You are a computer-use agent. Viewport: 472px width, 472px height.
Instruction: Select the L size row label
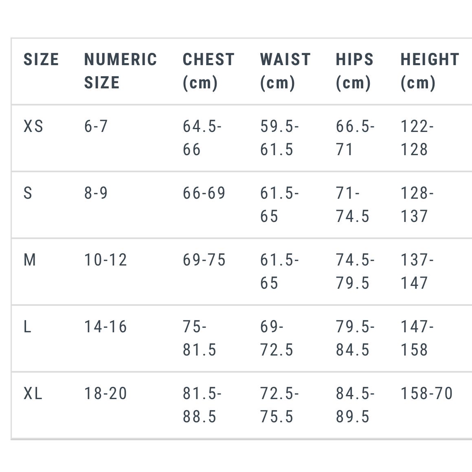[x=27, y=327]
